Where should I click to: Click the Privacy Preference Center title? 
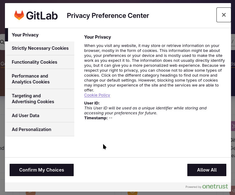(x=108, y=15)
